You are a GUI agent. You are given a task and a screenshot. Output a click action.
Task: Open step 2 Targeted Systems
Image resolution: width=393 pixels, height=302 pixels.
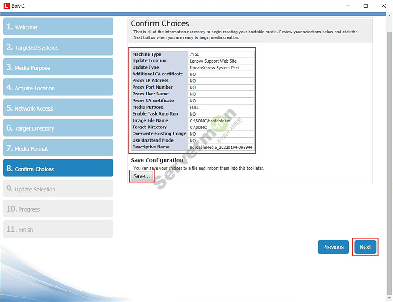(x=58, y=47)
